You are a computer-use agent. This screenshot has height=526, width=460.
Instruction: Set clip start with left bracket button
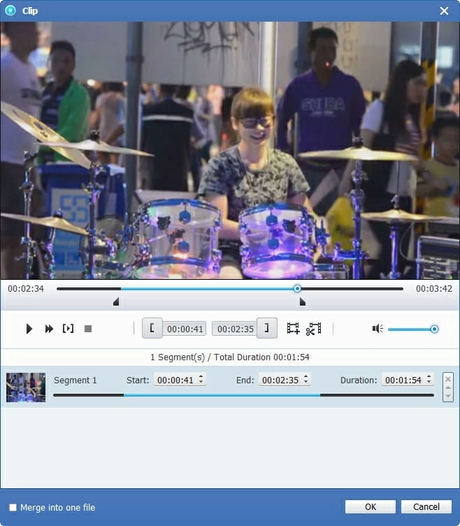click(x=152, y=328)
